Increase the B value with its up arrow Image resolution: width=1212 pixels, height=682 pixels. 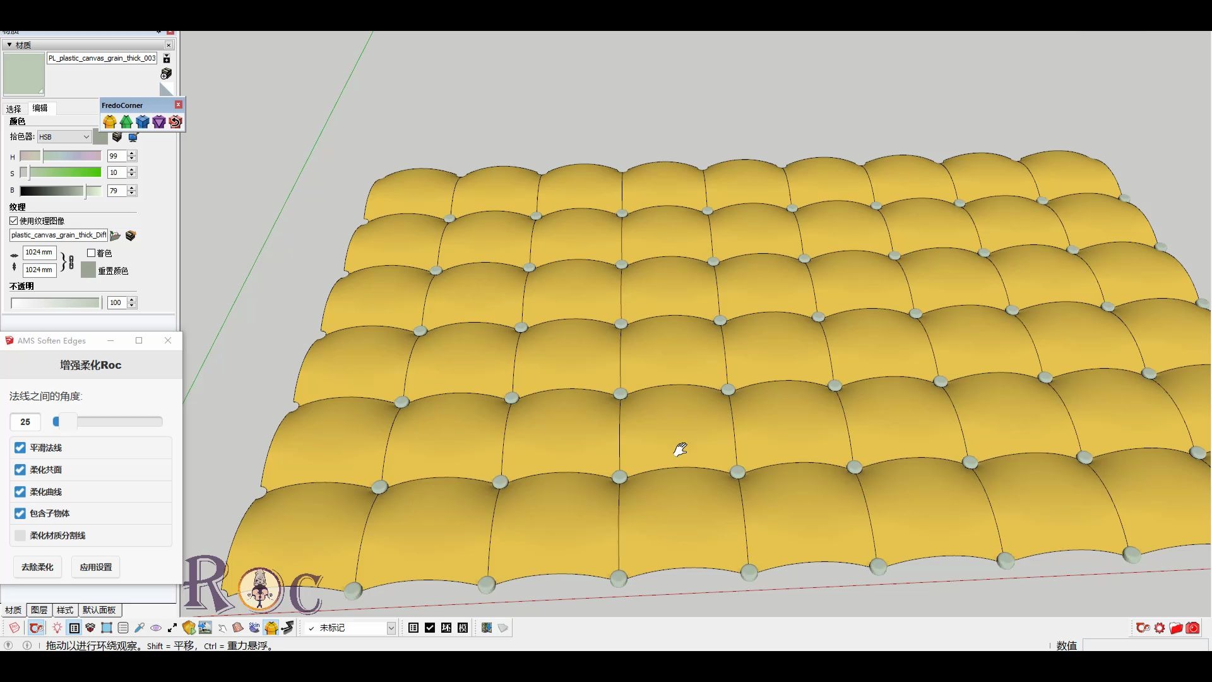(132, 188)
